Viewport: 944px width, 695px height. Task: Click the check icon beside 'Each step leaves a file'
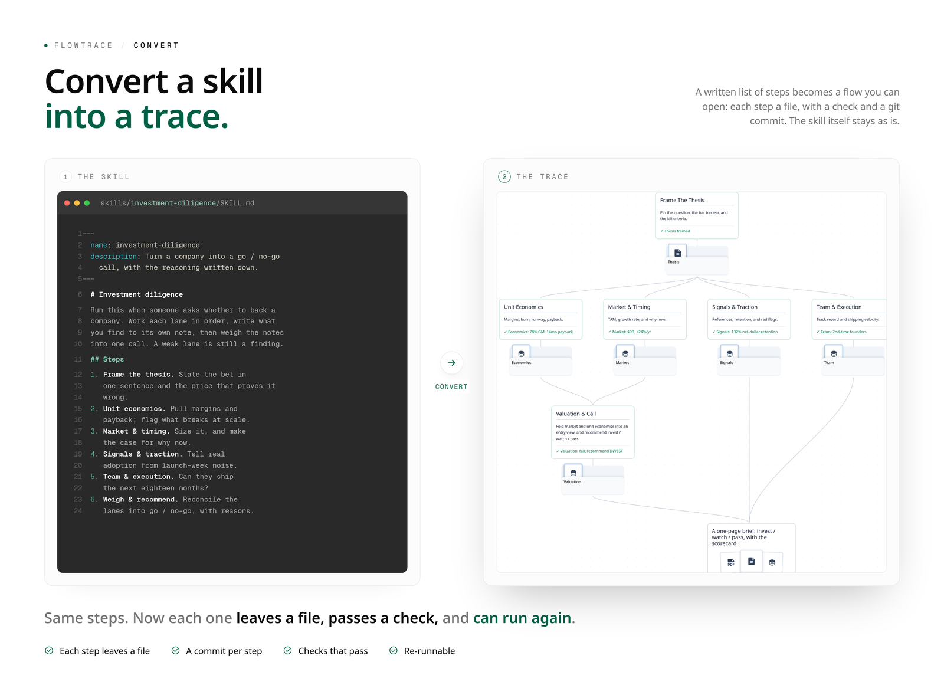tap(49, 650)
